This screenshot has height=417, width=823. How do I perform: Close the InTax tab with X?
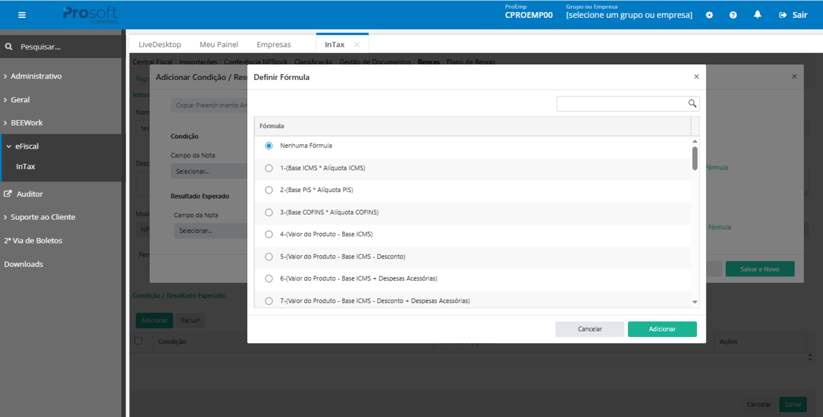click(357, 44)
